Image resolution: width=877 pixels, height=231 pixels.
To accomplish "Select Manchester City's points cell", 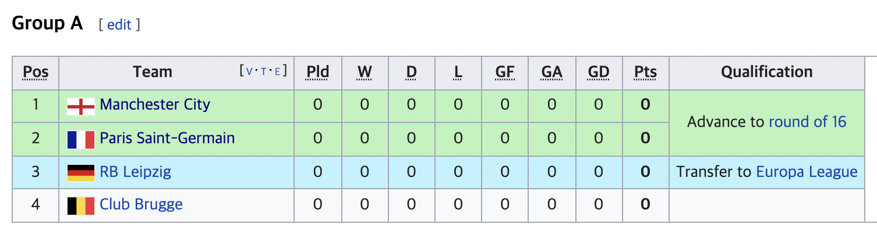I will 646,106.
